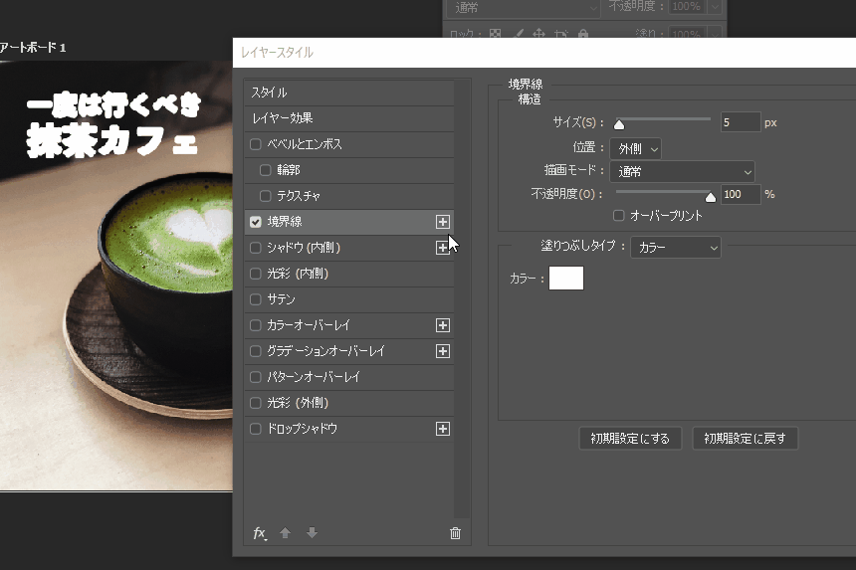This screenshot has width=856, height=570.
Task: Click the plus icon beside シャドウ (内側)
Action: pos(443,248)
